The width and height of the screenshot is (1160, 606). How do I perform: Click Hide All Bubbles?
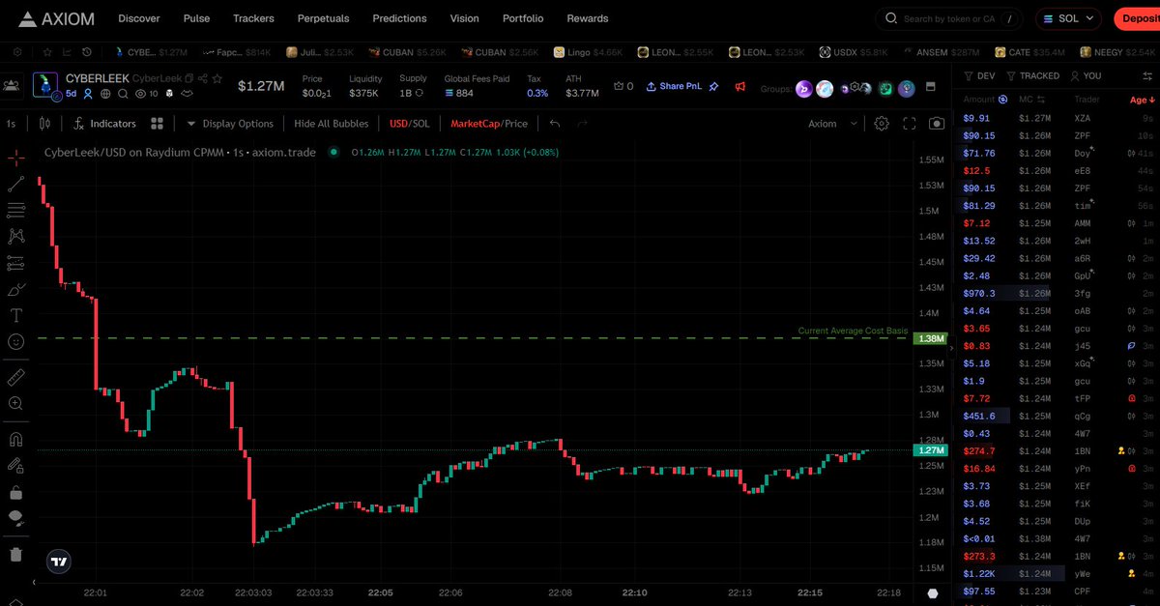tap(332, 124)
